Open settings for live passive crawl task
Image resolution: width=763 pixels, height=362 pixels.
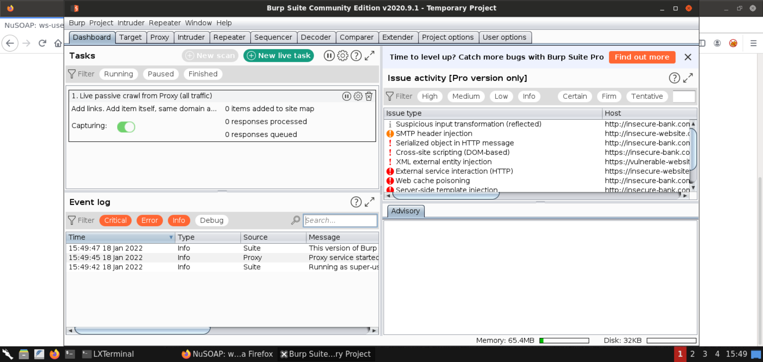pyautogui.click(x=358, y=96)
